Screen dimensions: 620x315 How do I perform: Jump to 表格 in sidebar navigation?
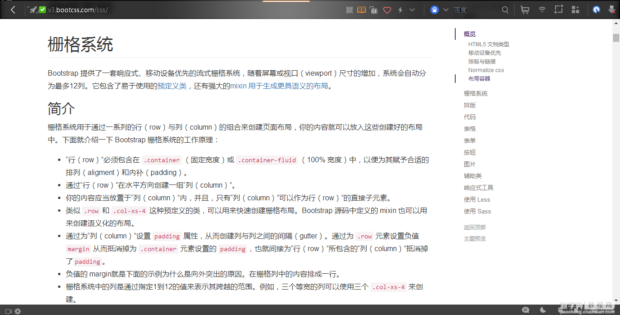[470, 129]
